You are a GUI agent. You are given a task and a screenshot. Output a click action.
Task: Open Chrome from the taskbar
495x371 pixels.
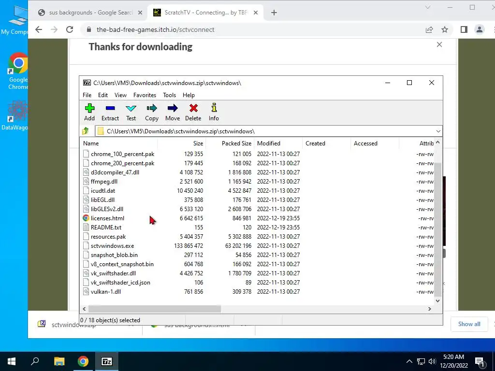click(83, 361)
